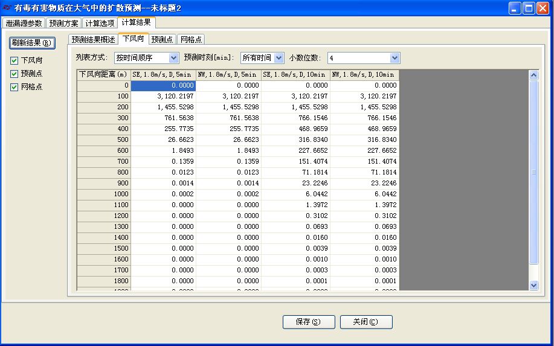Minimize the window
The image size is (554, 346).
click(515, 8)
